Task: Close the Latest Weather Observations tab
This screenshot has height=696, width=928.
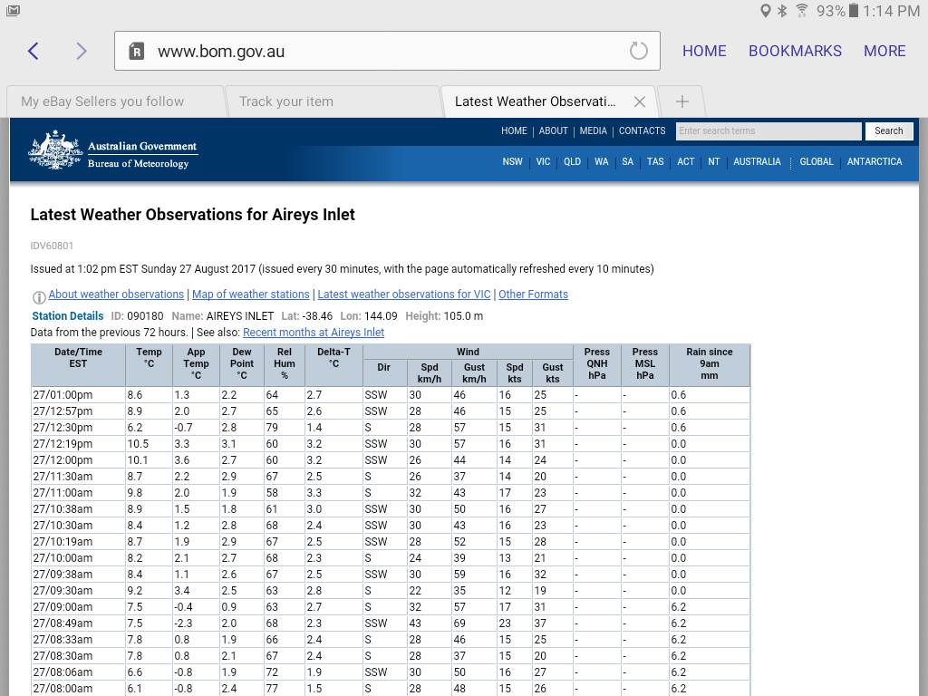Action: click(x=640, y=101)
